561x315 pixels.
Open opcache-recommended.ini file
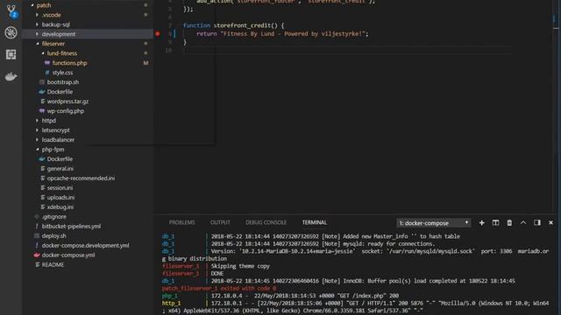(81, 178)
